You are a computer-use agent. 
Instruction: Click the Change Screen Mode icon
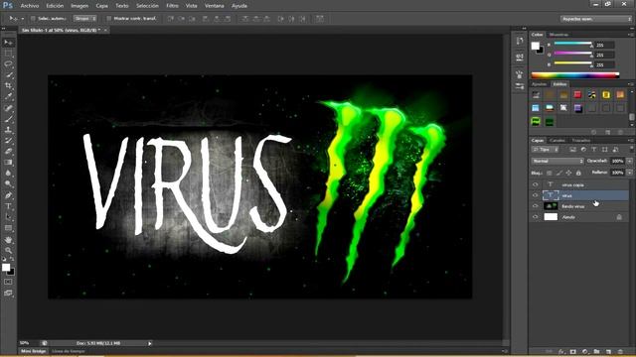point(8,293)
